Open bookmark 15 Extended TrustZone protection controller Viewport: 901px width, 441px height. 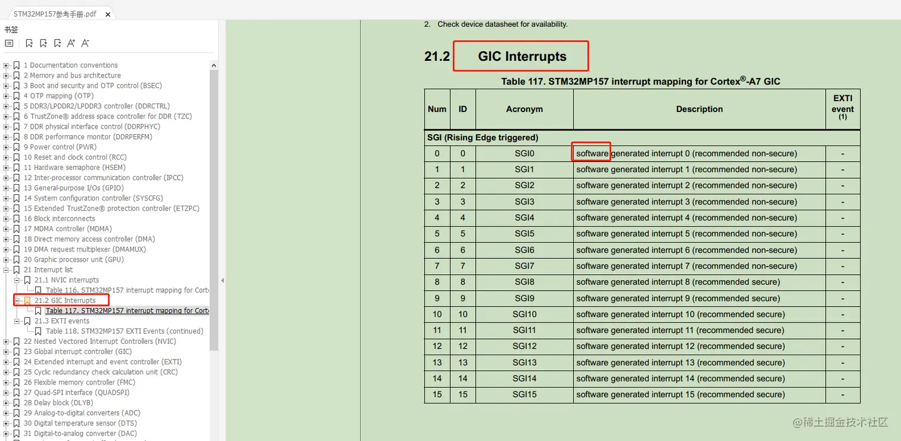coord(111,209)
